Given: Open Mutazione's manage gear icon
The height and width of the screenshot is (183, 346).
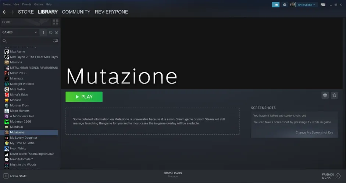Looking at the screenshot, I should 325,95.
